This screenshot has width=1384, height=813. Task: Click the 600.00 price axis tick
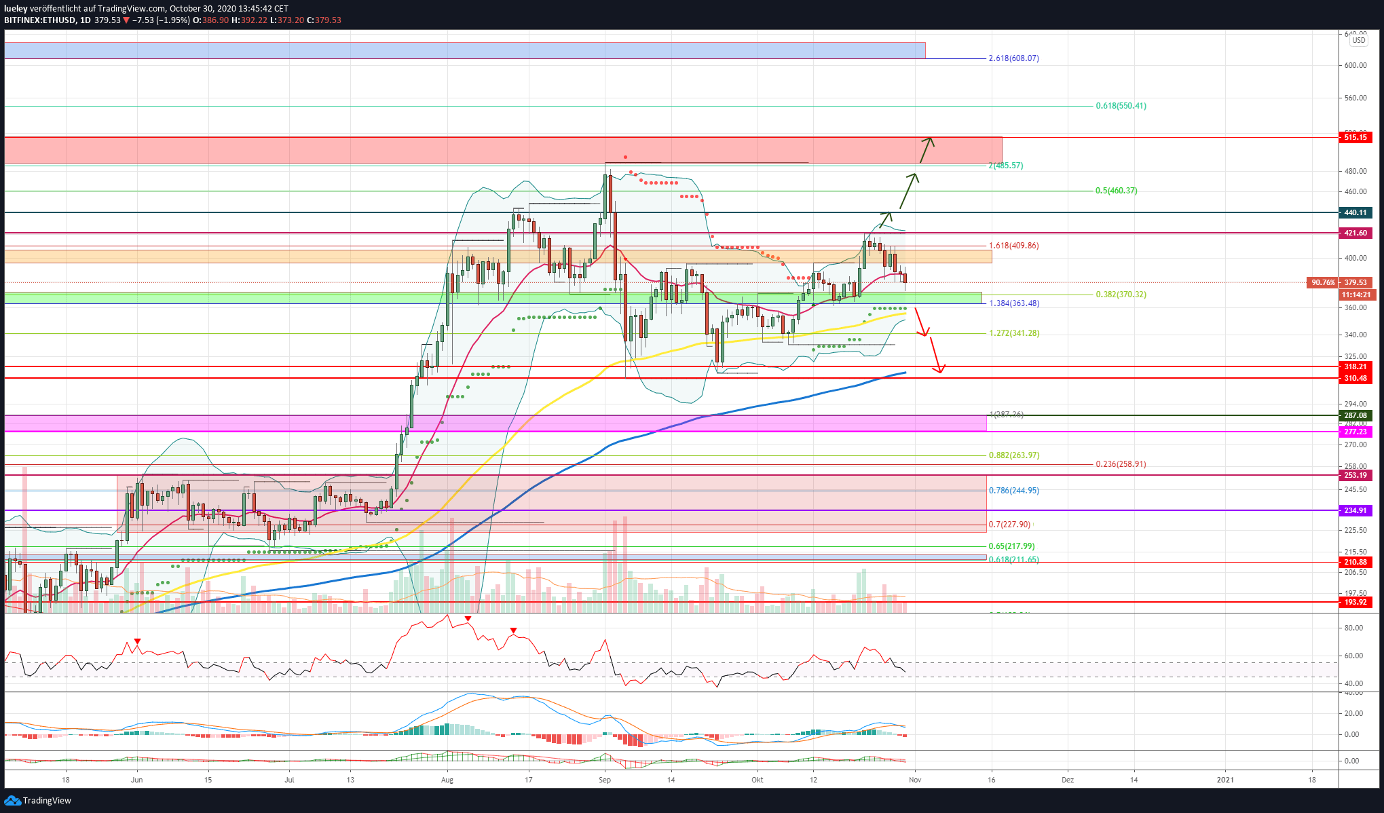coord(1355,65)
